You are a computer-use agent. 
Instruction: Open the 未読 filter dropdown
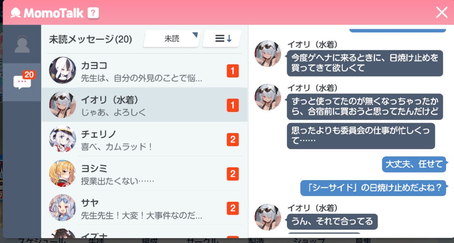172,39
